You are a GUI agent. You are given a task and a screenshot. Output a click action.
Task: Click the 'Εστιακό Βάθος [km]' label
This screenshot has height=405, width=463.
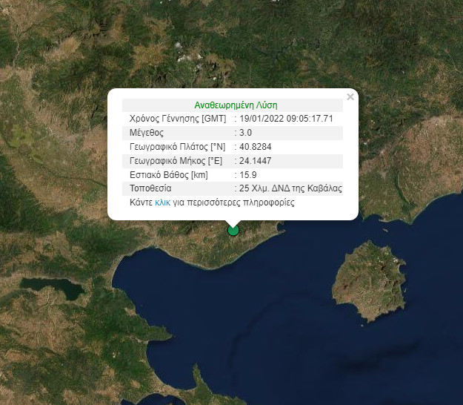pos(168,175)
